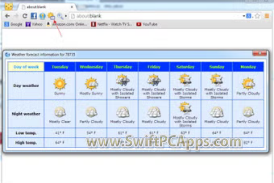274x183 pixels.
Task: Click Friday's day showers weather icon
Action: pos(154,80)
